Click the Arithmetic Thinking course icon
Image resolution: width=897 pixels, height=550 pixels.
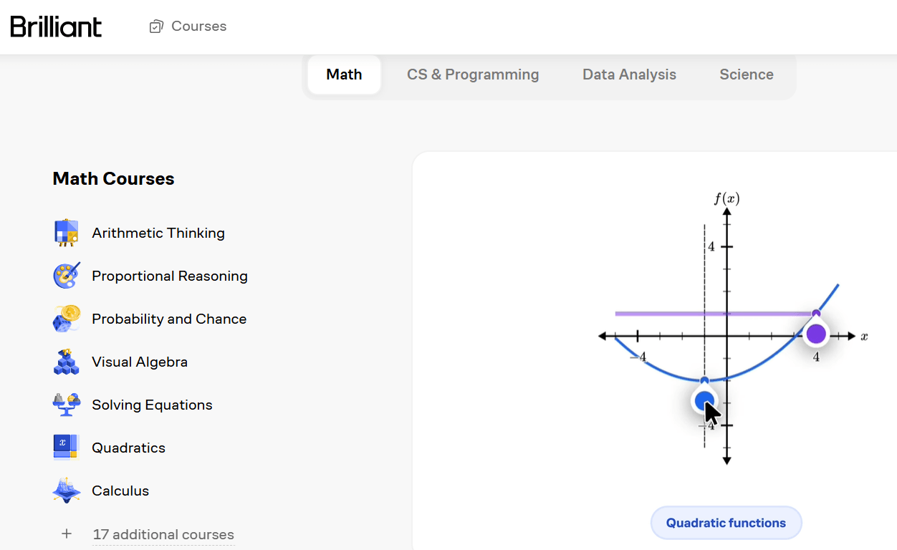pos(67,233)
